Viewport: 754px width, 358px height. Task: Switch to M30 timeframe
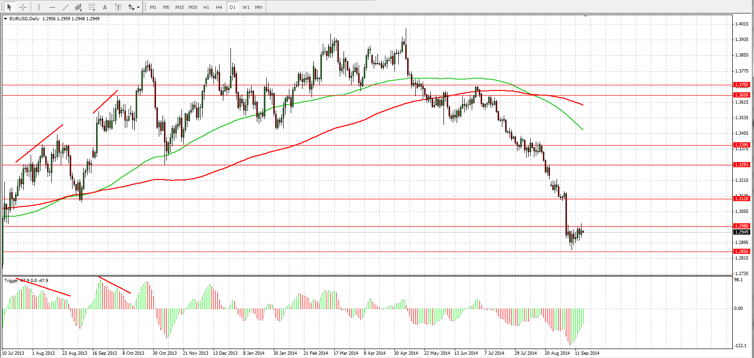[193, 7]
